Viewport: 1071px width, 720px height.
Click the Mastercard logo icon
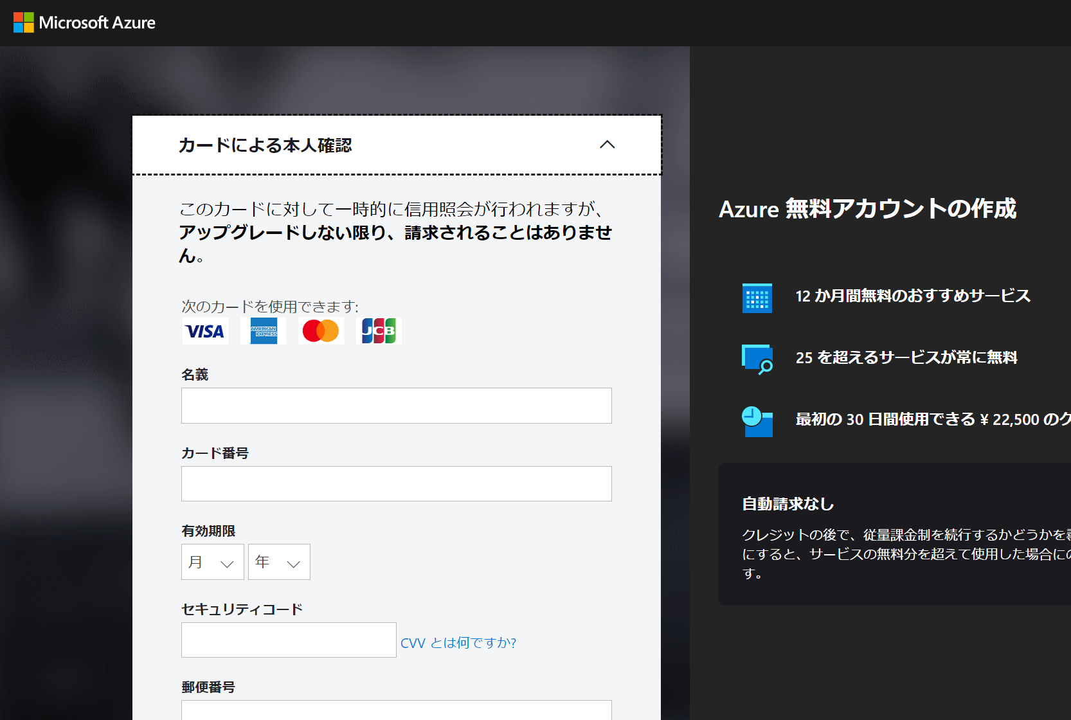click(321, 331)
